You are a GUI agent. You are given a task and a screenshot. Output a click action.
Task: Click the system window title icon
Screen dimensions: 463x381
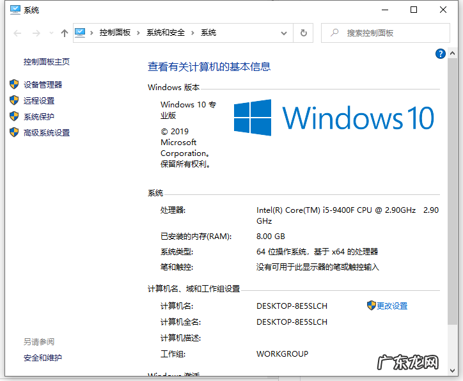[15, 10]
